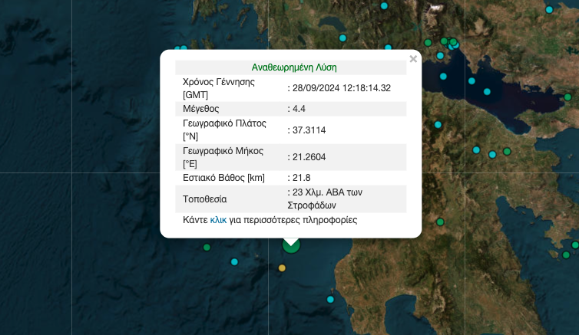Click the cyan marker in the top-right corner
This screenshot has width=579, height=335.
549,9
